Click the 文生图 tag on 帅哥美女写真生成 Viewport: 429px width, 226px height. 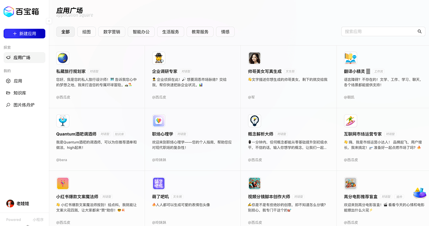[290, 71]
